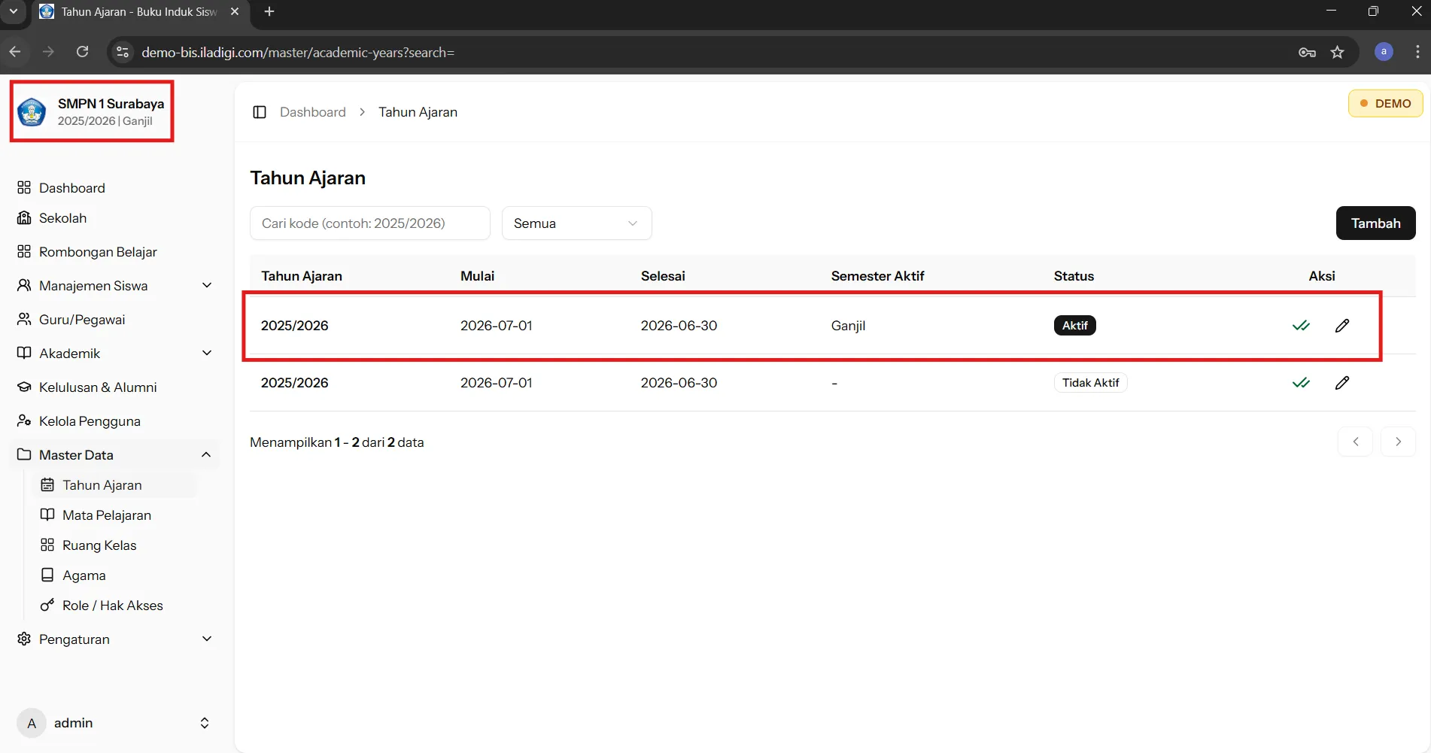Image resolution: width=1431 pixels, height=753 pixels.
Task: Click the Tahun Ajaran breadcrumb
Action: pyautogui.click(x=418, y=112)
